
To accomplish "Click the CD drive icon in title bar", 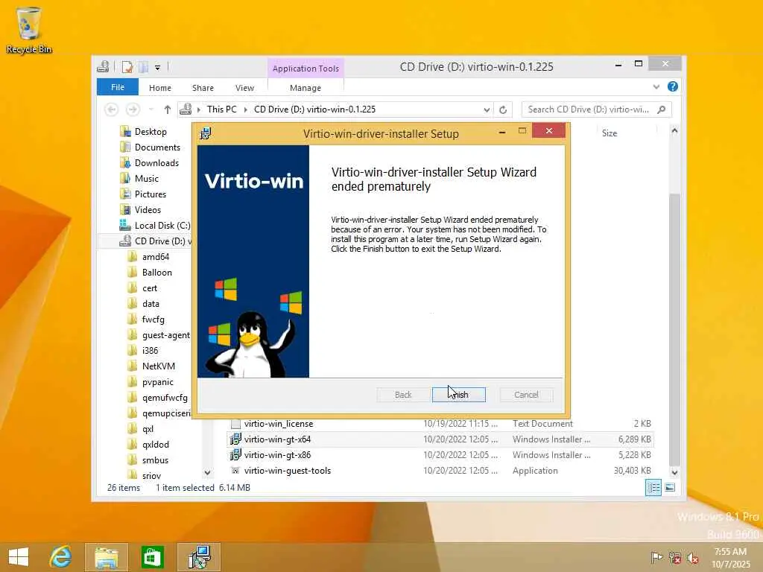I will point(103,66).
